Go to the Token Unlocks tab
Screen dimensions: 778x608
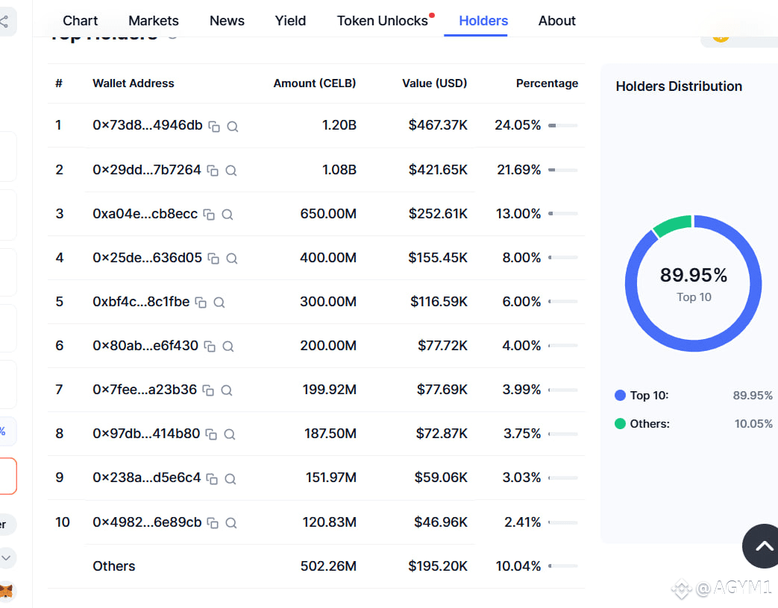(x=383, y=21)
